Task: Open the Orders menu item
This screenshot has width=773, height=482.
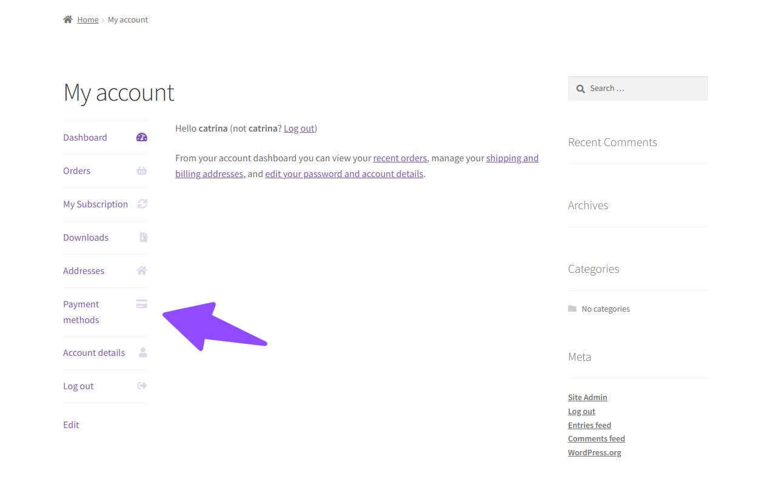Action: (77, 171)
